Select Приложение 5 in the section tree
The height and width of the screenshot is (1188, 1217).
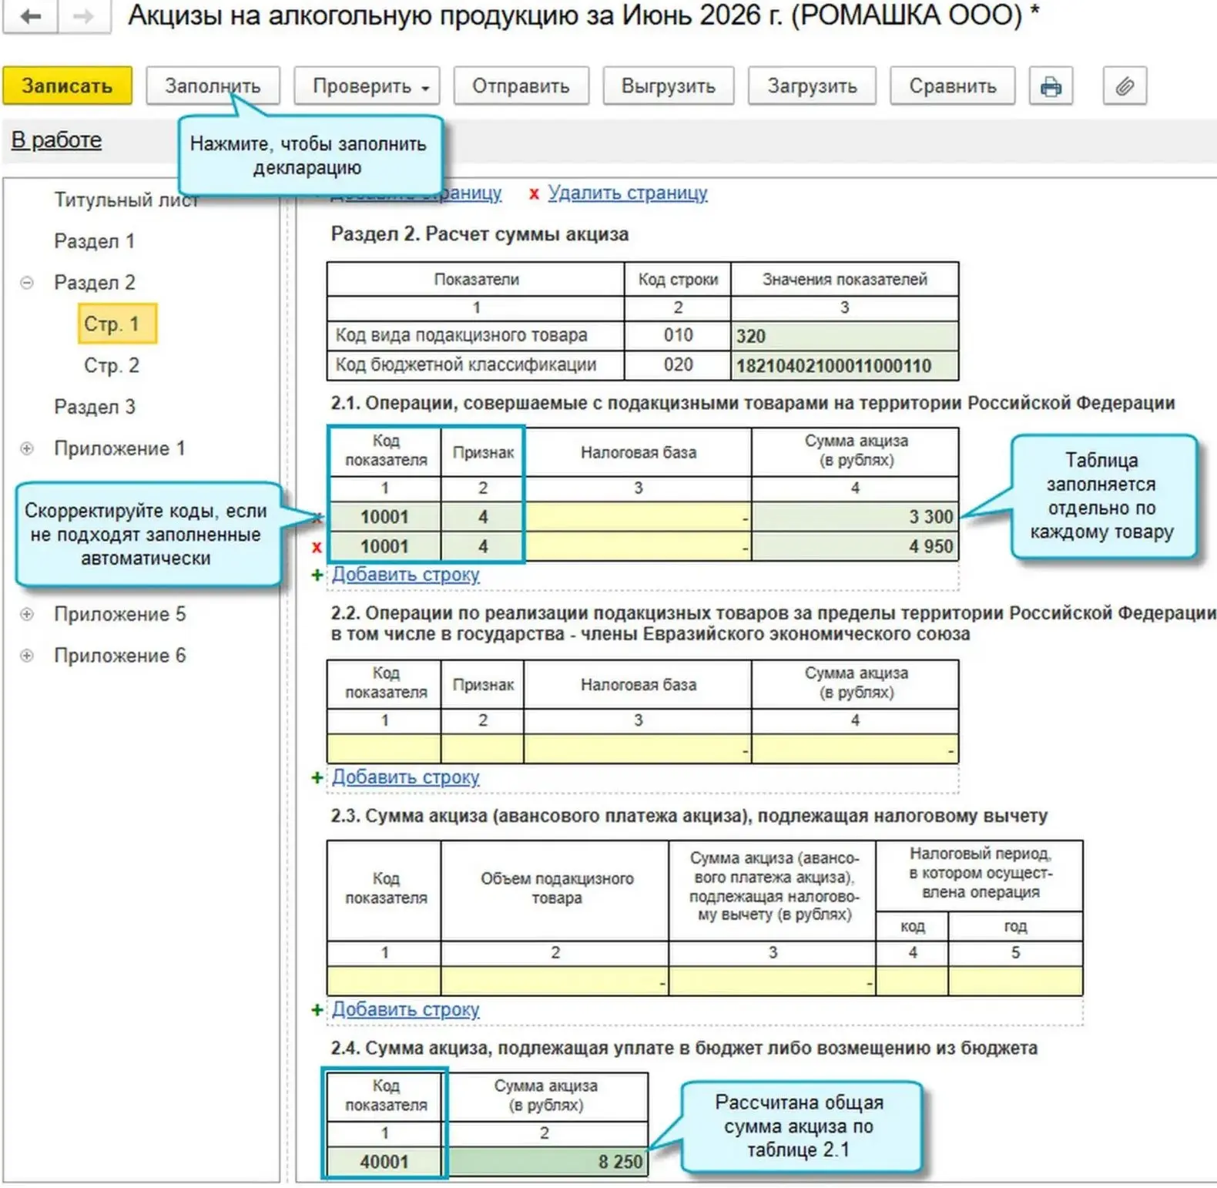(x=119, y=614)
